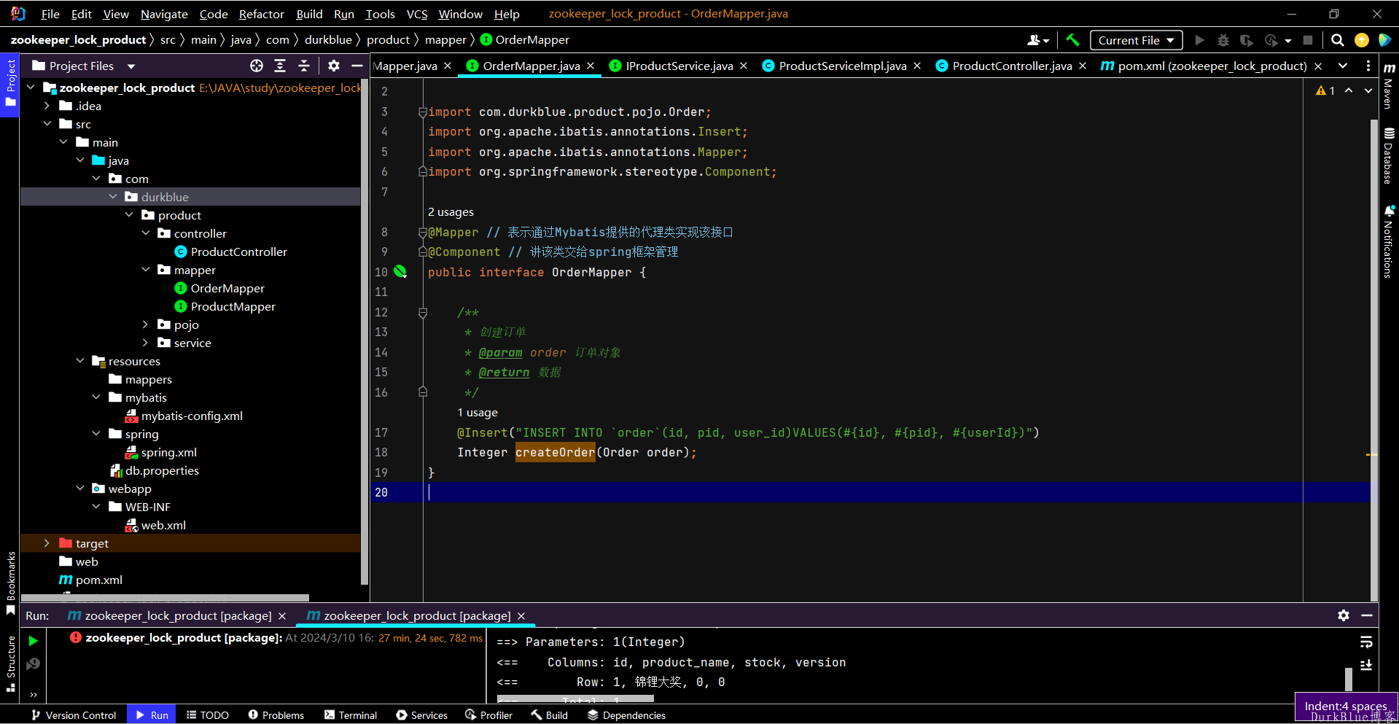
Task: Open Project panel settings gear
Action: [334, 66]
